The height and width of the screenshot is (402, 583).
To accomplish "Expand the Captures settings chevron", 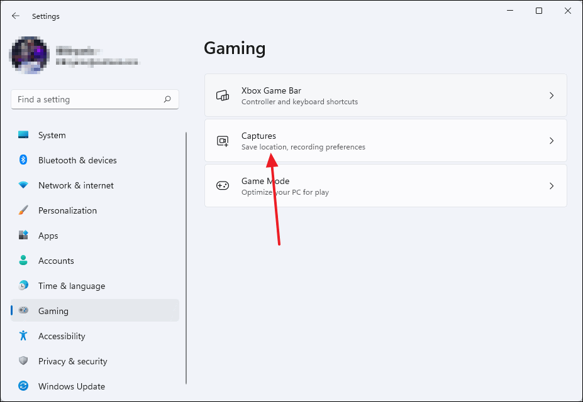I will pos(552,140).
